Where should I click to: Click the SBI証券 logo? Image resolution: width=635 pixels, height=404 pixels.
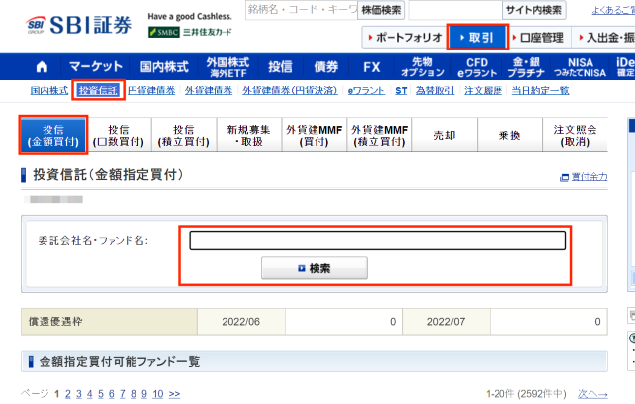click(67, 23)
